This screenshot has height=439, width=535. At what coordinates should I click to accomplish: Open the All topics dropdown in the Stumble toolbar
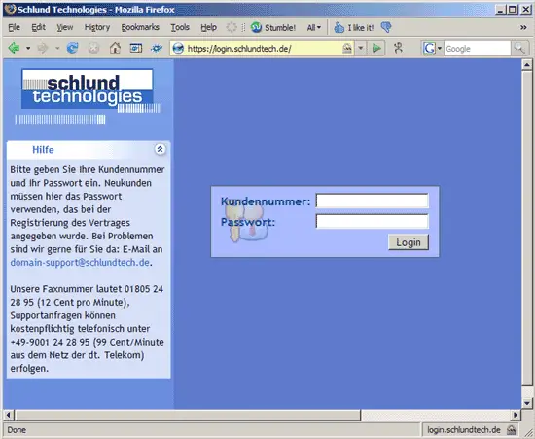pos(314,27)
